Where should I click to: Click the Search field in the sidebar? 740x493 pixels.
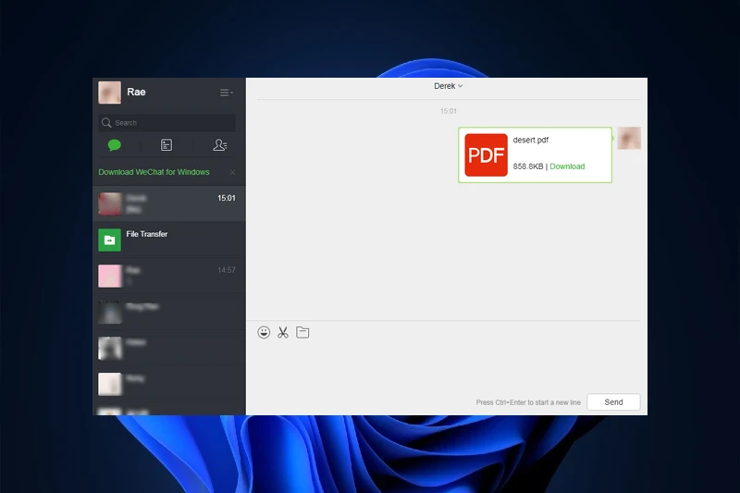click(x=167, y=122)
